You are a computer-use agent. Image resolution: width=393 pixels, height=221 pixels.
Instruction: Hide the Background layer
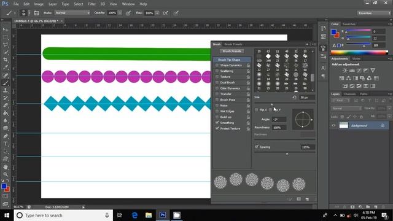(334, 125)
